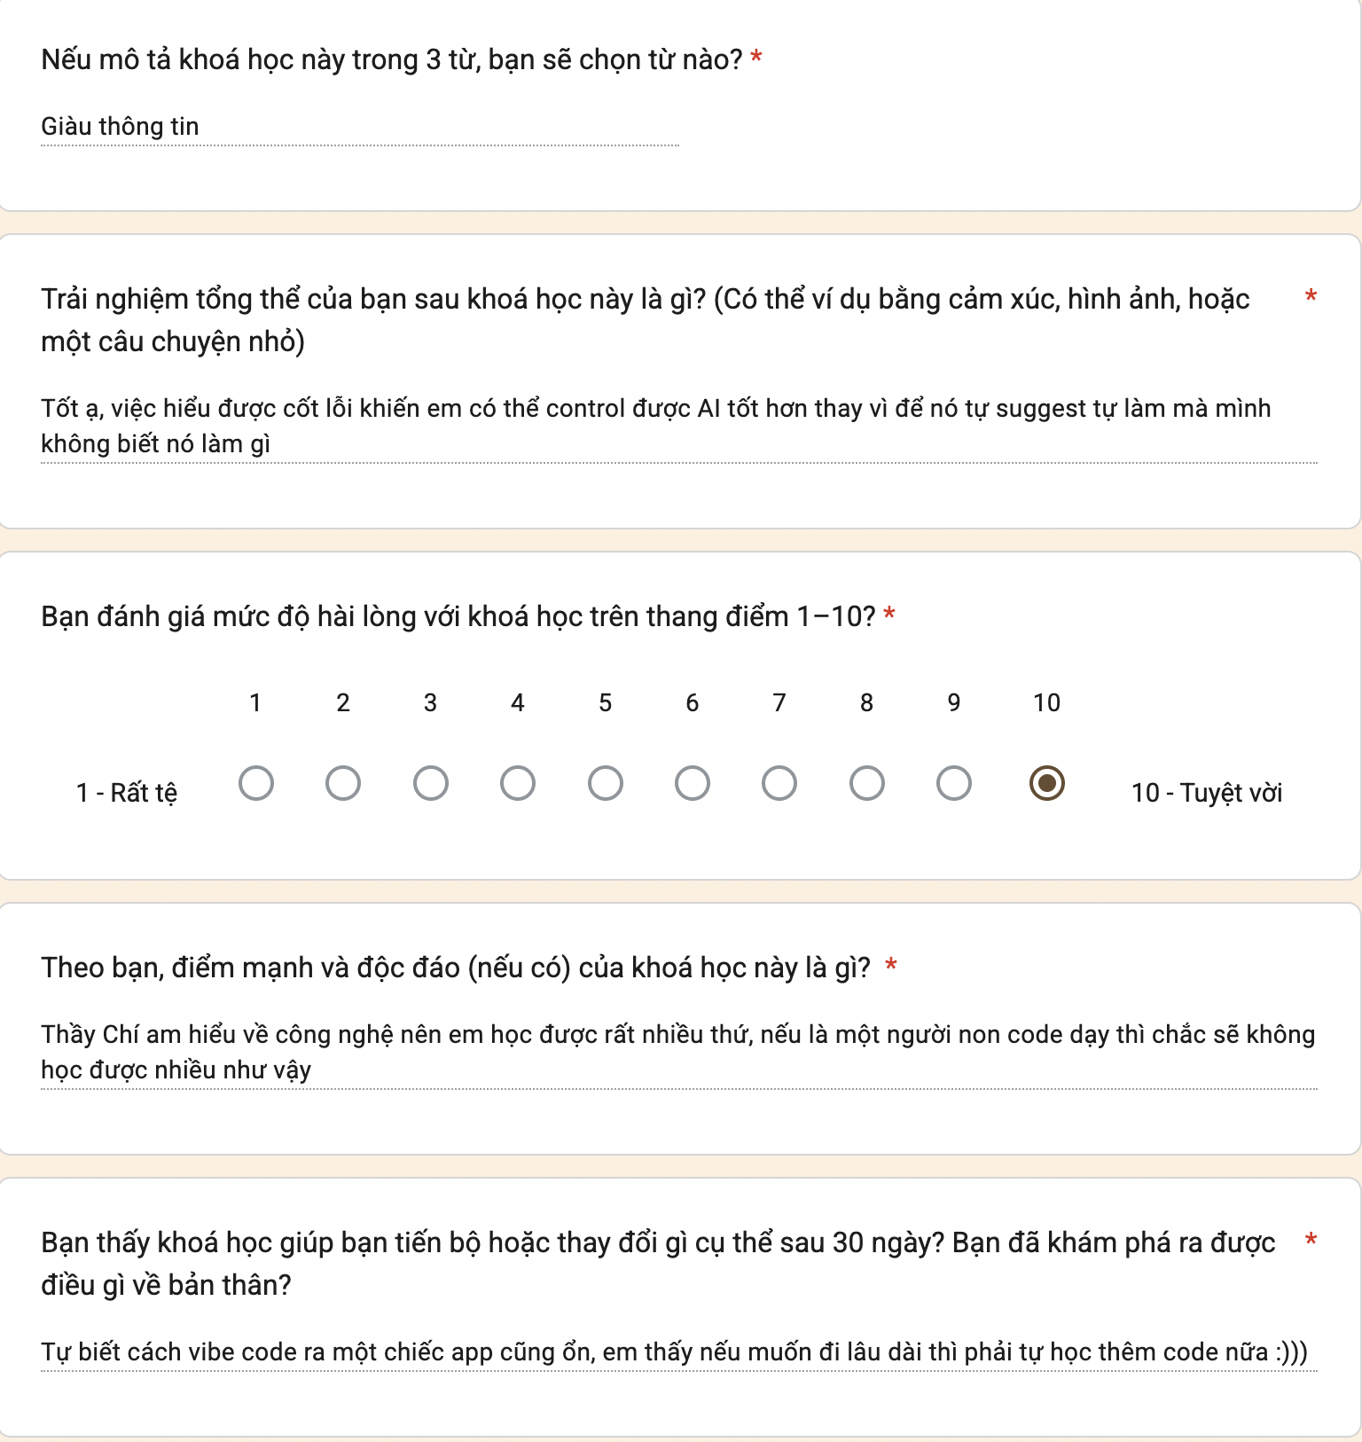Click the 'Giàu thông tin' answer field
The width and height of the screenshot is (1362, 1442).
pos(360,127)
